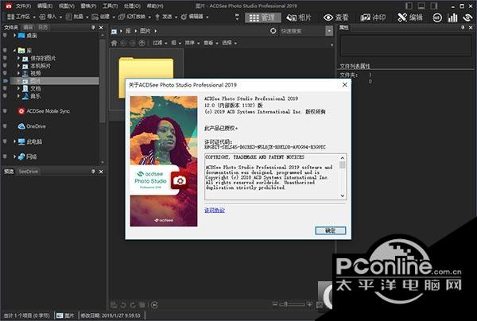Image resolution: width=477 pixels, height=321 pixels.
Task: Click the library icon at start of path bar
Action: click(x=114, y=31)
